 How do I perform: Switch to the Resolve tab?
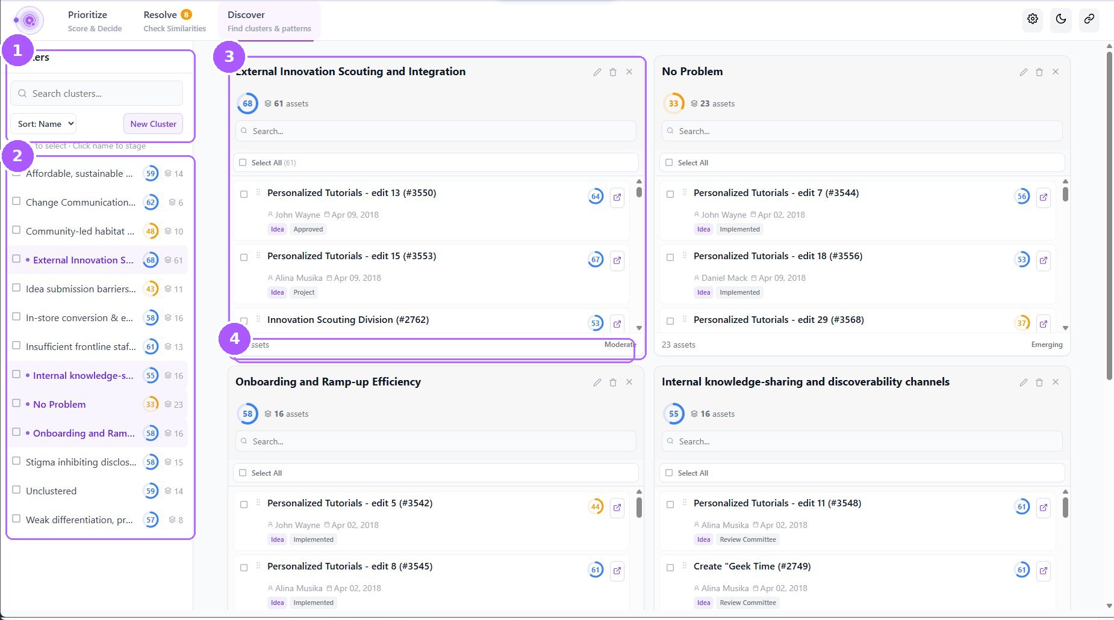point(175,20)
